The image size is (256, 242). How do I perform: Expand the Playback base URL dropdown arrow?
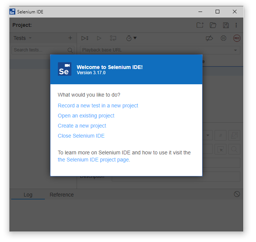235,50
